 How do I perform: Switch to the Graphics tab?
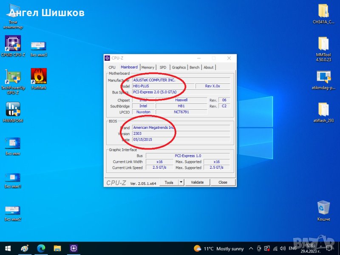click(x=178, y=67)
